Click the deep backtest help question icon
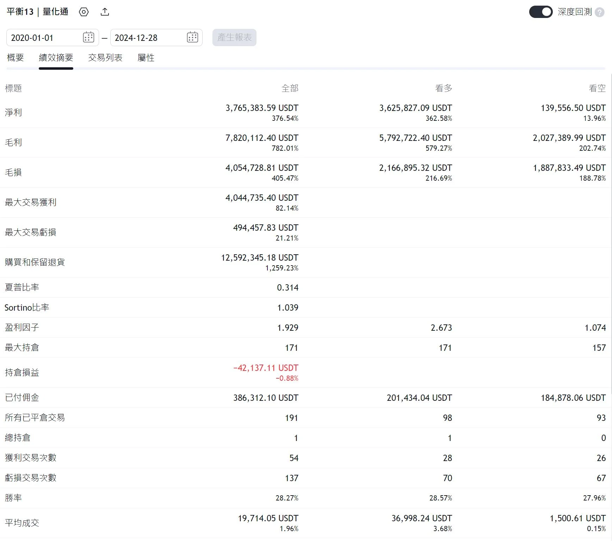Image resolution: width=612 pixels, height=541 pixels. (599, 12)
